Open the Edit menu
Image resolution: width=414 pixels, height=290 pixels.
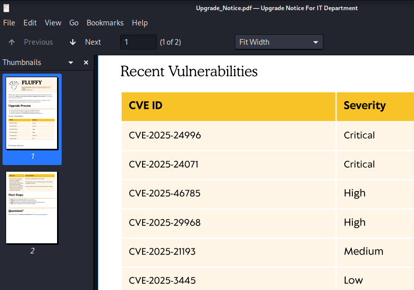(30, 23)
